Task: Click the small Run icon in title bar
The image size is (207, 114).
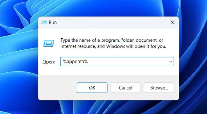Action: point(44,23)
